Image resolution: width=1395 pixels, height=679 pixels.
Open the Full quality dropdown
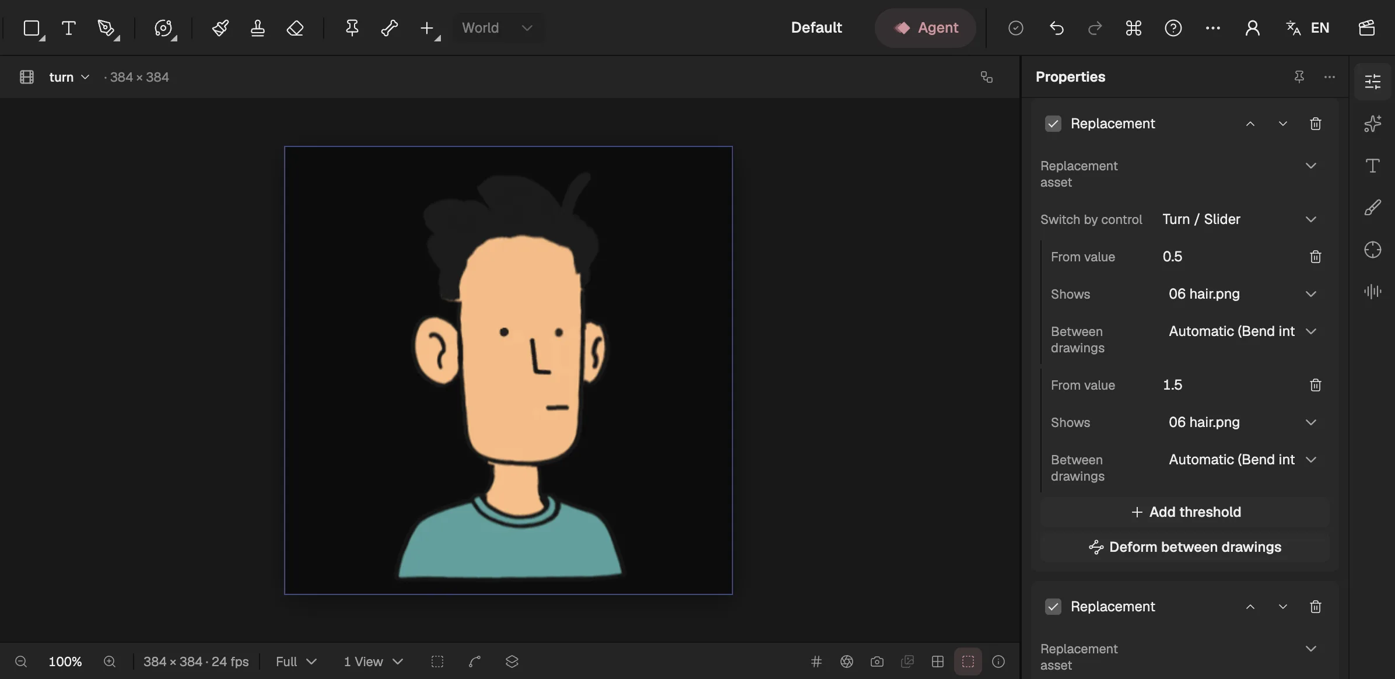(x=296, y=661)
